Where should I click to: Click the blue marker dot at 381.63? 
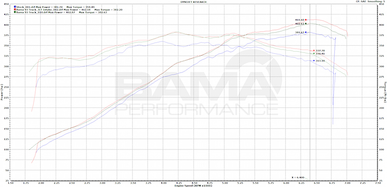tap(306, 32)
